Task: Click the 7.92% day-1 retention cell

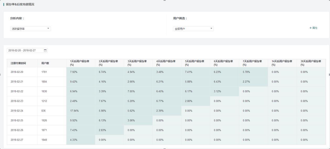Action: tap(74, 72)
